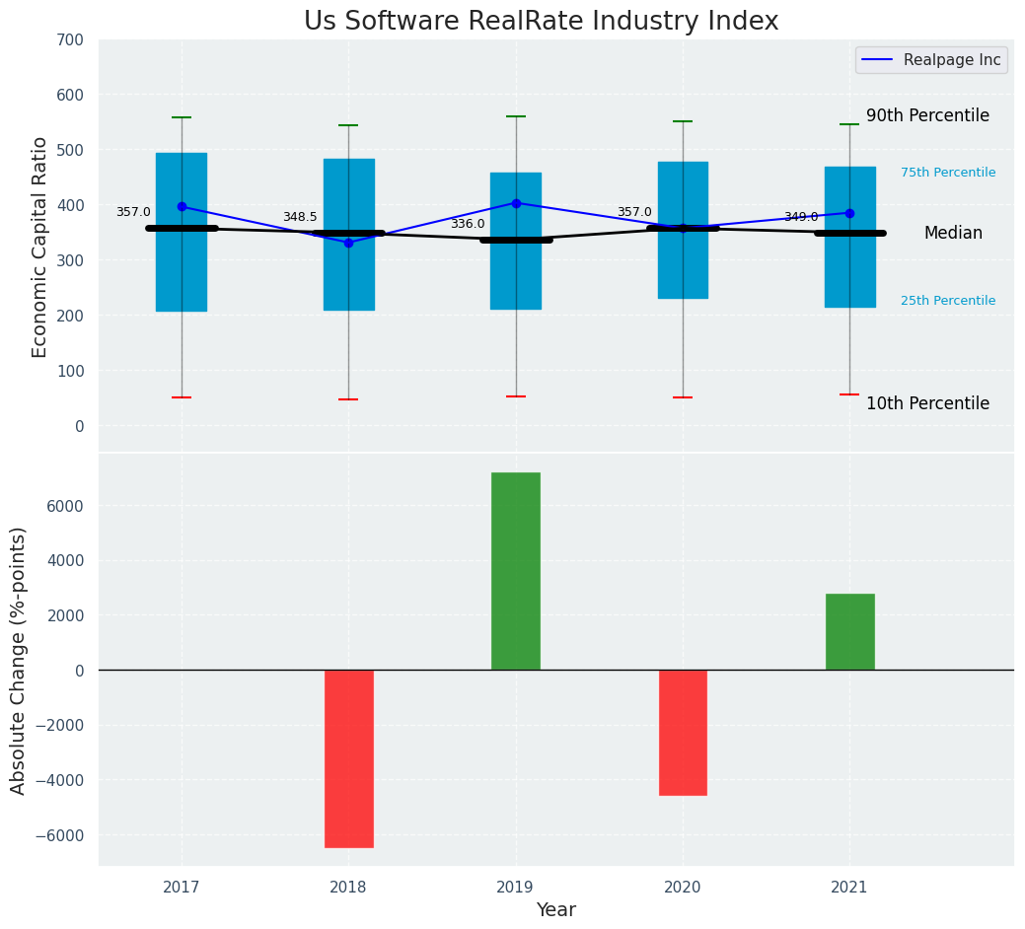Screen dimensions: 1025x929
Task: Click the blue line sample in the legend
Action: [878, 60]
